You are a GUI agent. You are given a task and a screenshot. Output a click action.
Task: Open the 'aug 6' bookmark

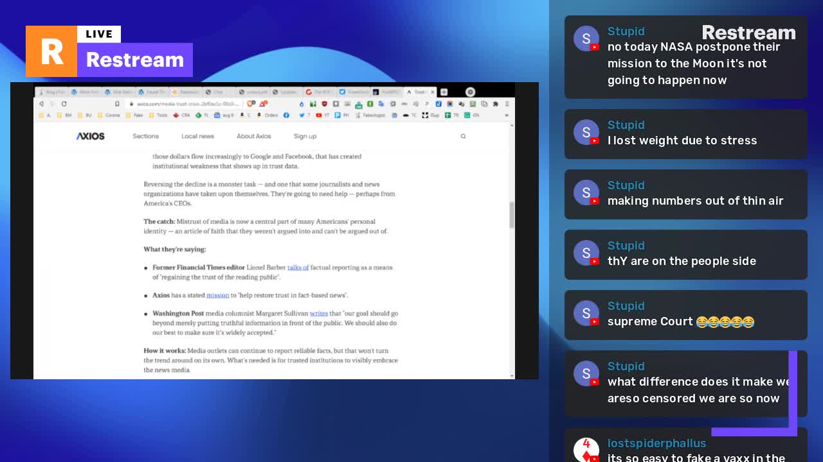point(225,116)
